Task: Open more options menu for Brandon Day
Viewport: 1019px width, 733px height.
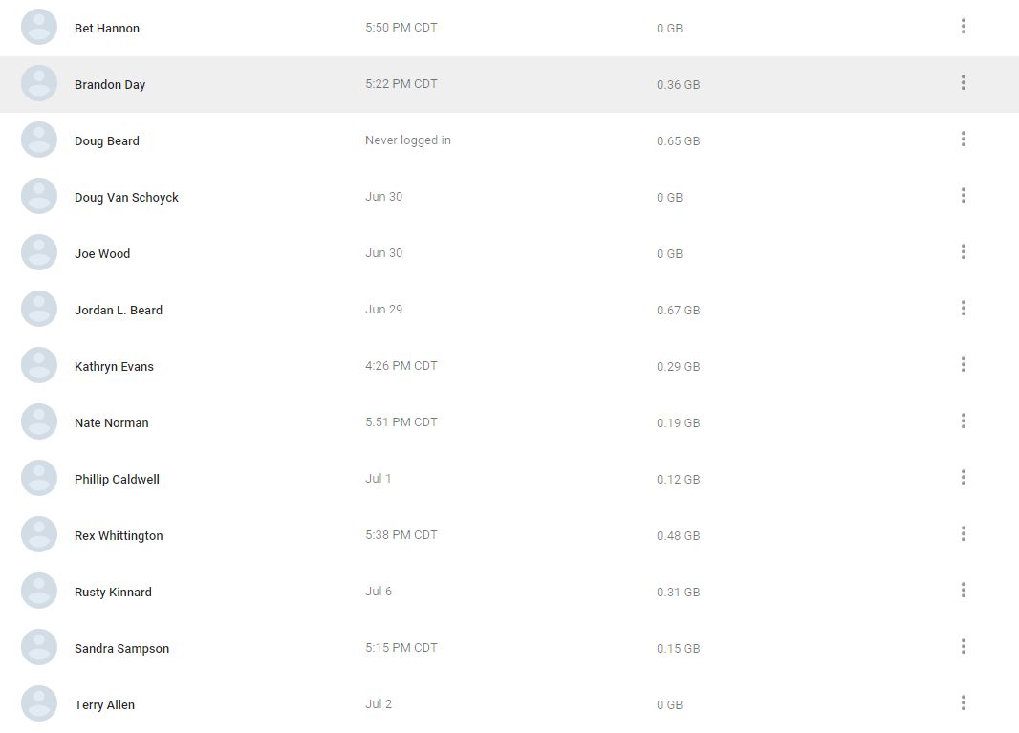Action: pyautogui.click(x=963, y=83)
